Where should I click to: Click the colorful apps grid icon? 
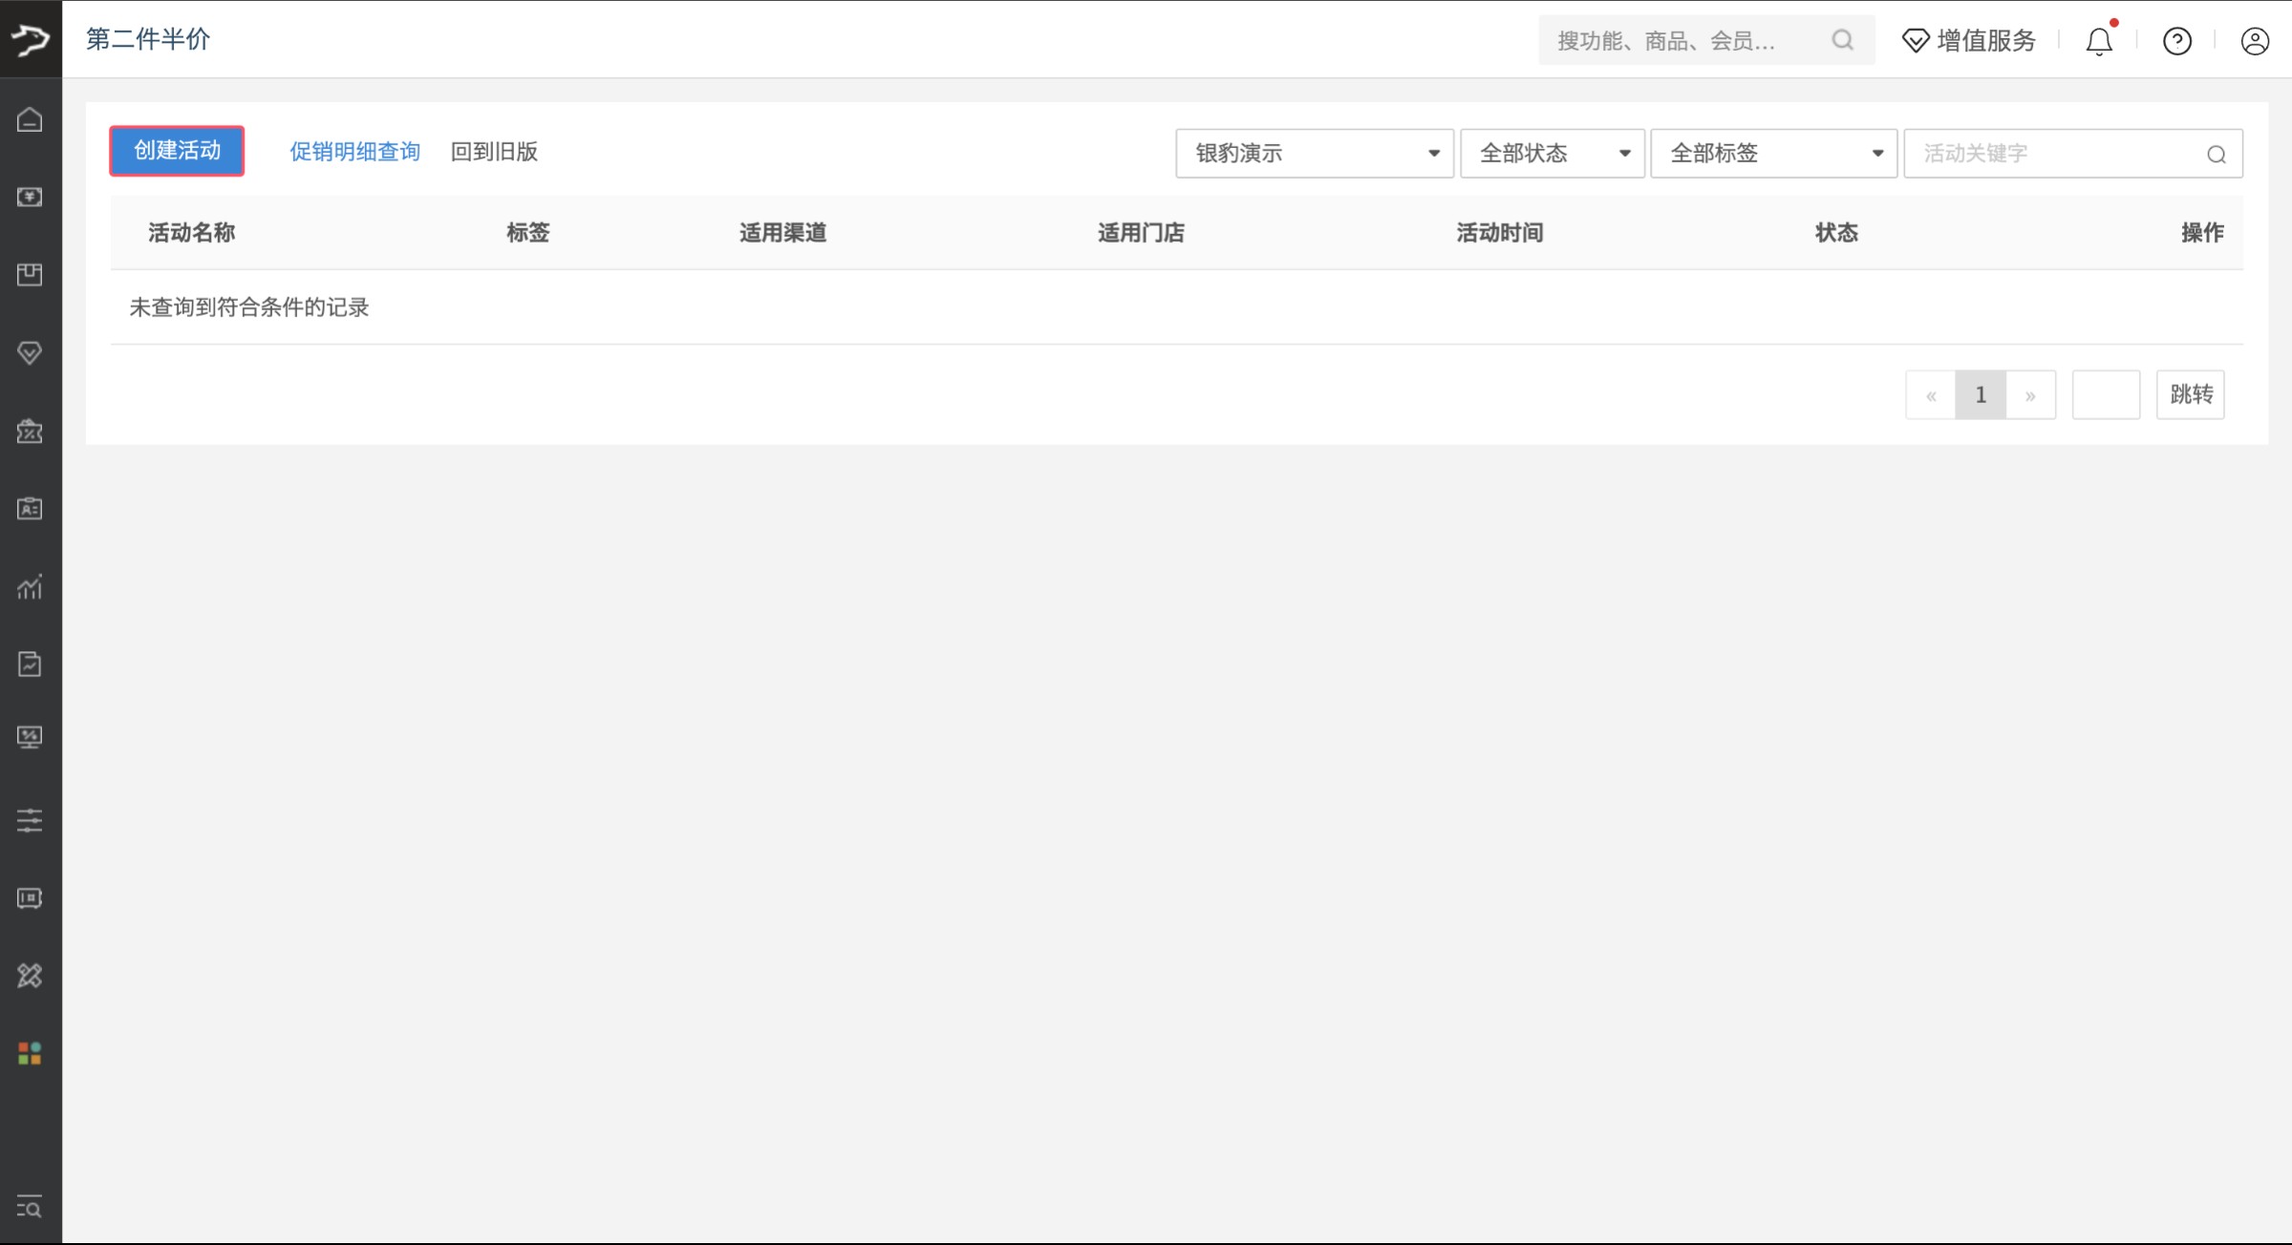30,1053
